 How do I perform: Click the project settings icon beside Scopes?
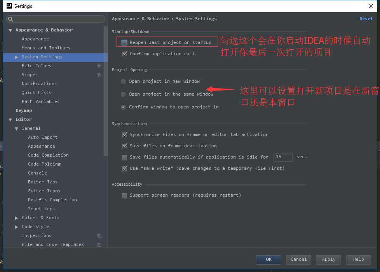[x=99, y=75]
